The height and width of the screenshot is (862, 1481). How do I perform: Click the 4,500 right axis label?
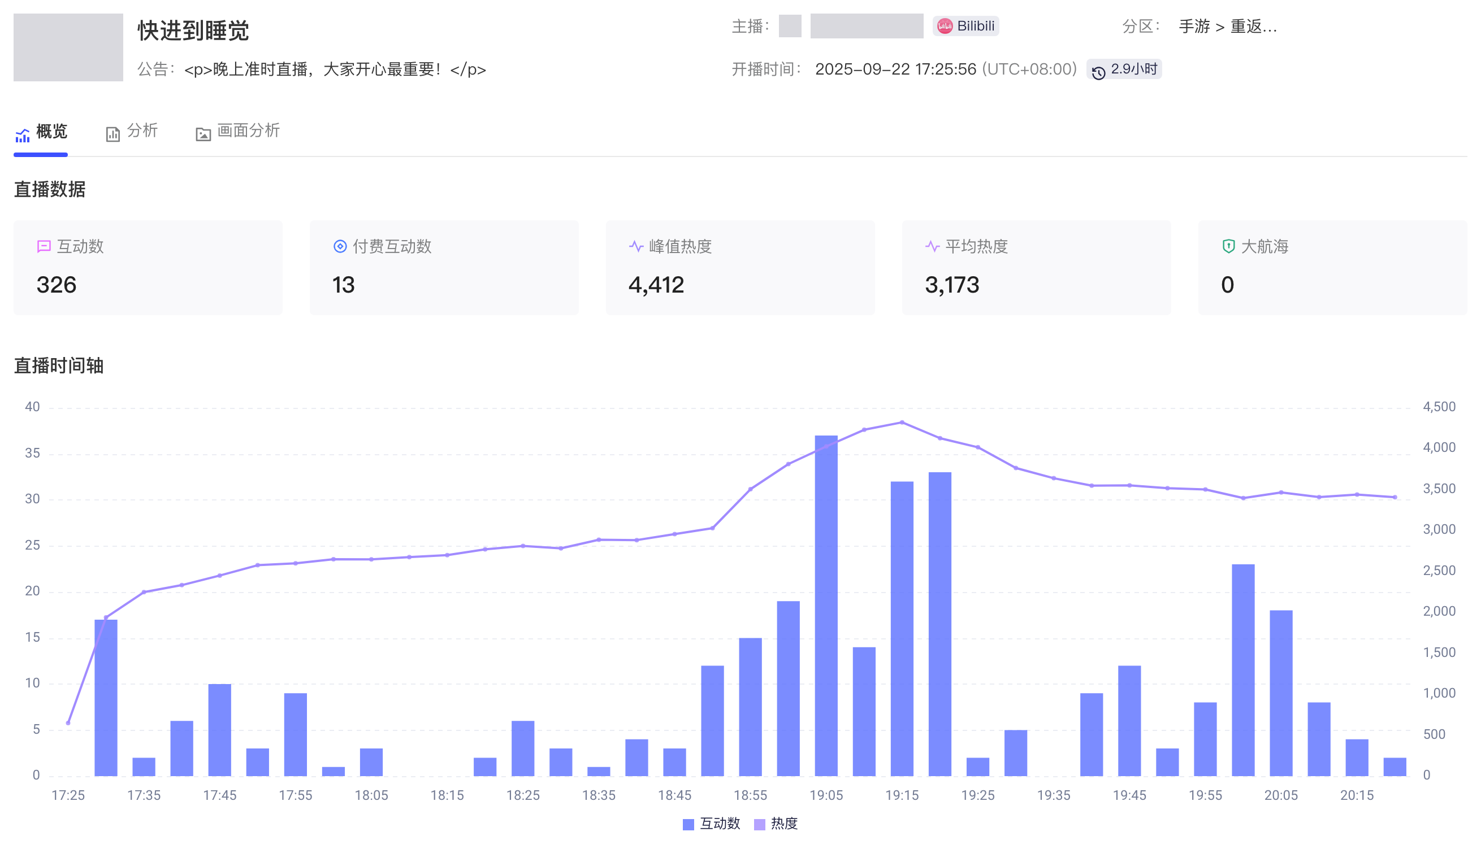(1439, 407)
